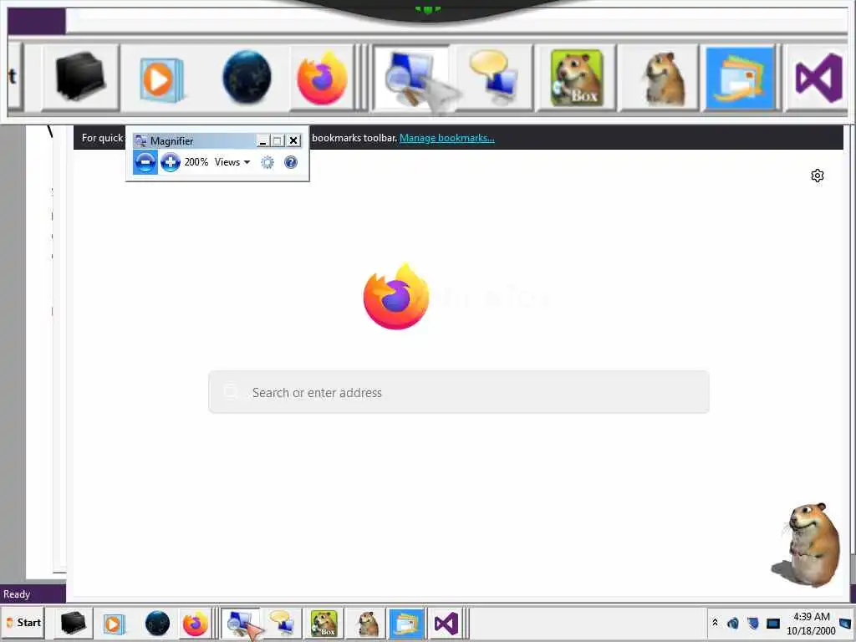
Task: Focus the Search or enter address field
Action: 459,392
